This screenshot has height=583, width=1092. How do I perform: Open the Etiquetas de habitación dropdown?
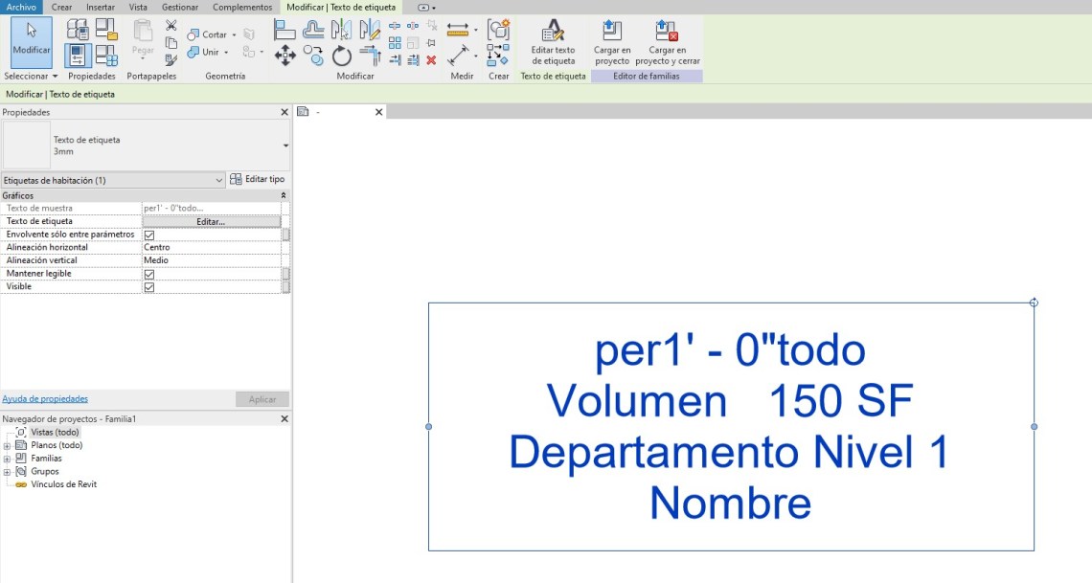click(x=219, y=180)
